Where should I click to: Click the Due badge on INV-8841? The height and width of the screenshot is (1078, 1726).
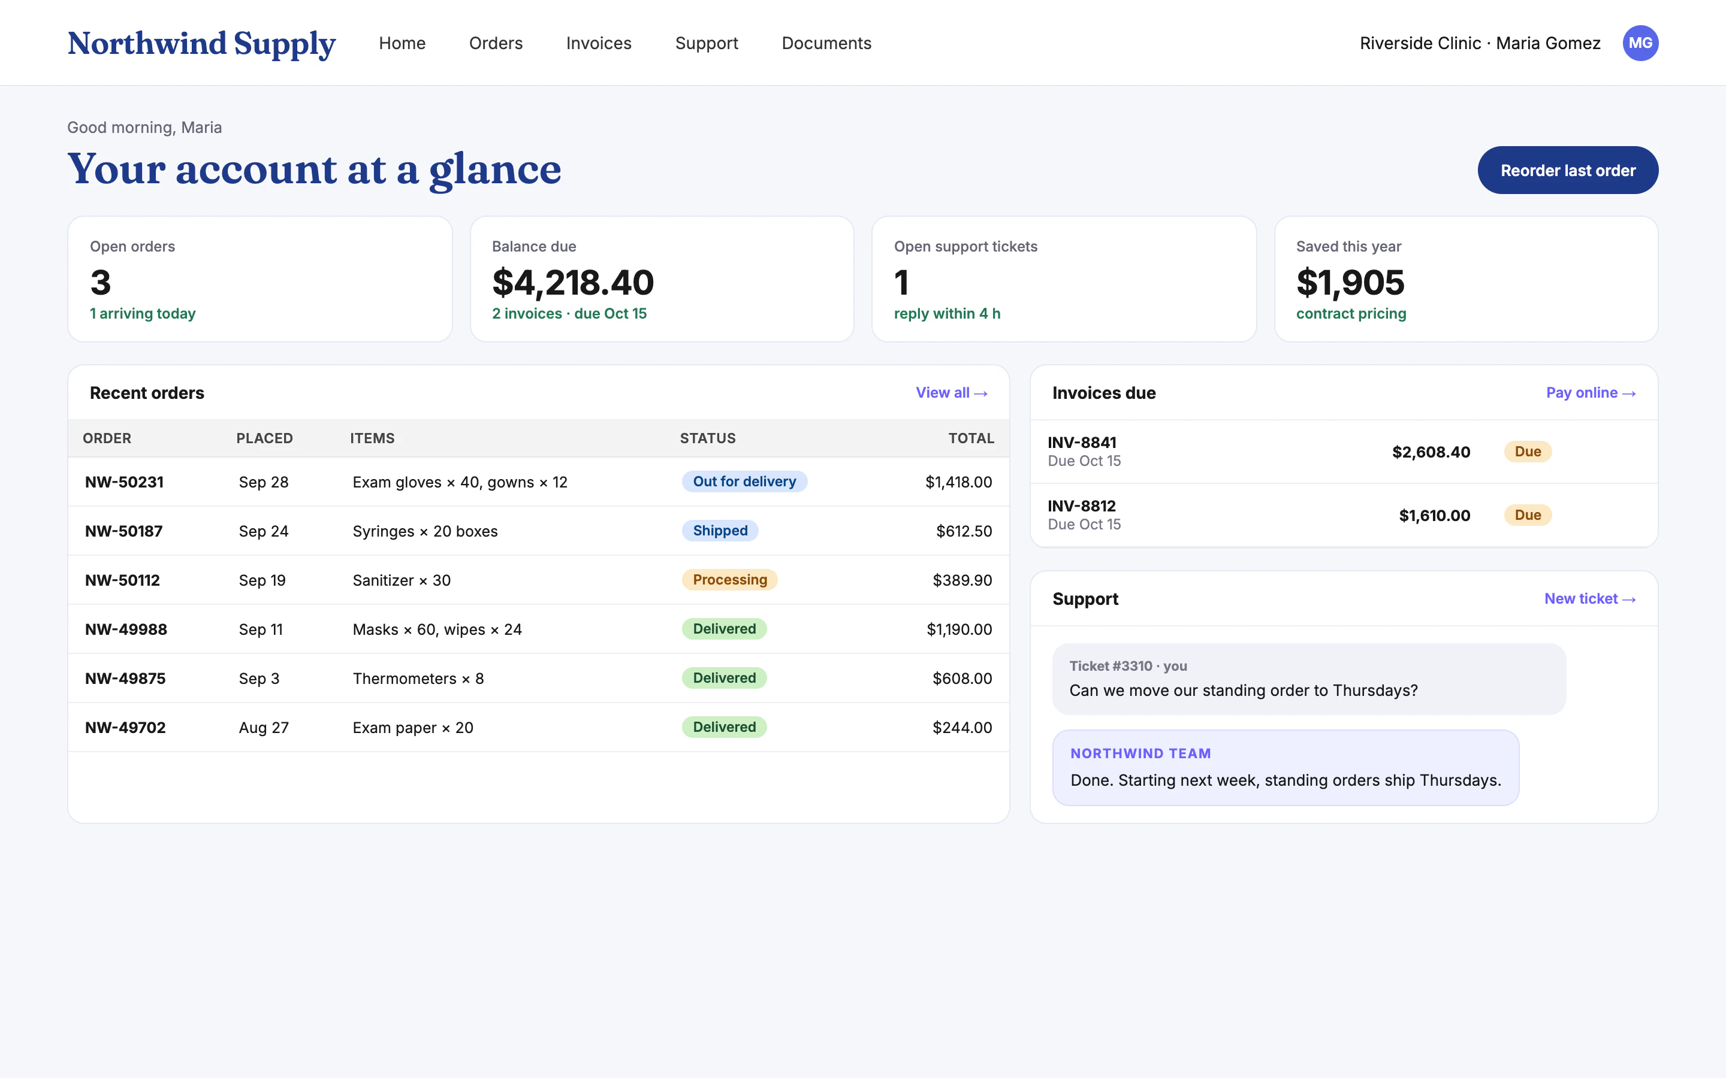(x=1527, y=452)
